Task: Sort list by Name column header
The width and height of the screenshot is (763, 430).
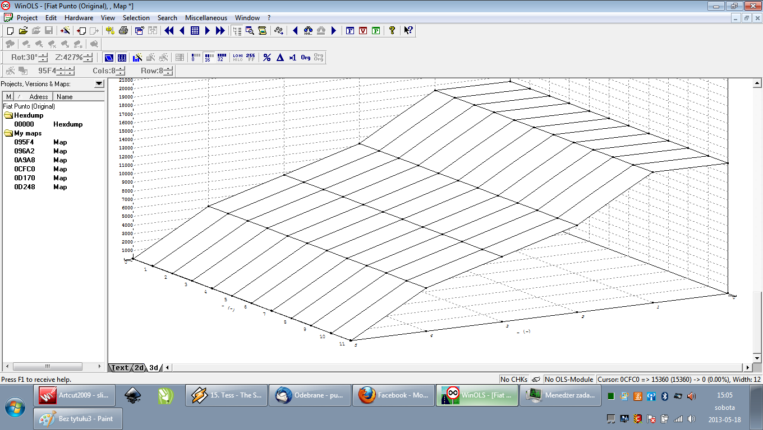Action: 65,97
